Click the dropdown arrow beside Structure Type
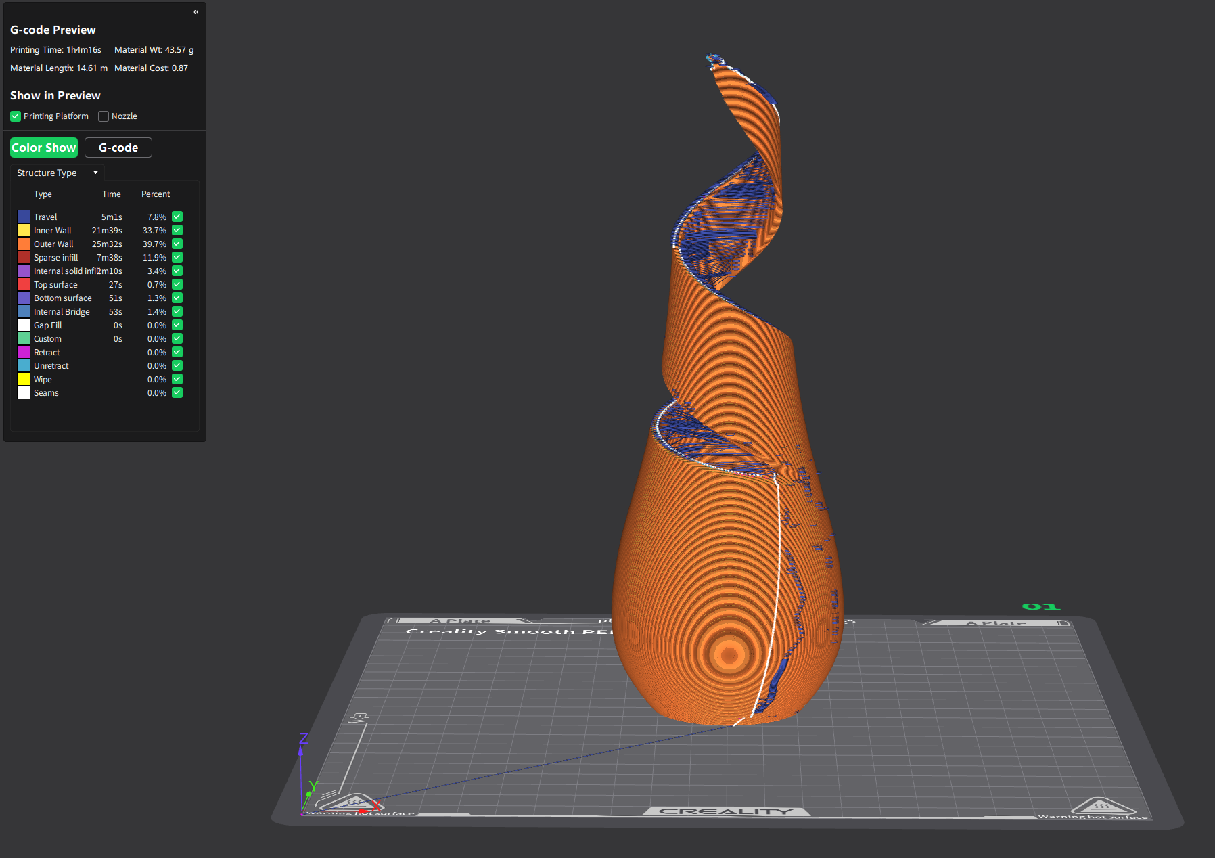Screen dimensions: 1215x858 click(95, 173)
